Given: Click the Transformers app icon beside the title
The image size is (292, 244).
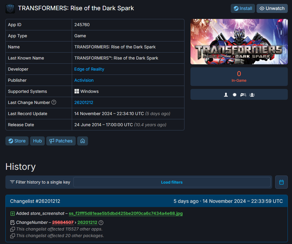Looking at the screenshot, I should 10,9.
